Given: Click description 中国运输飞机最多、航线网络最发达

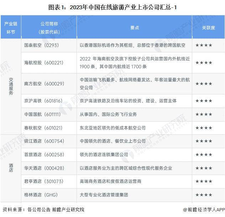Looking at the screenshot, I should tap(135, 84).
